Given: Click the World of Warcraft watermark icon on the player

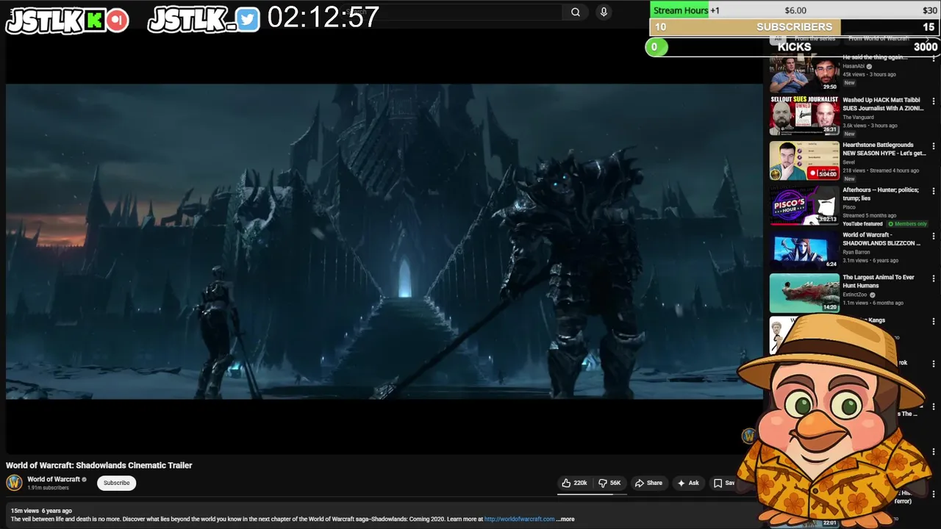Looking at the screenshot, I should (x=748, y=436).
